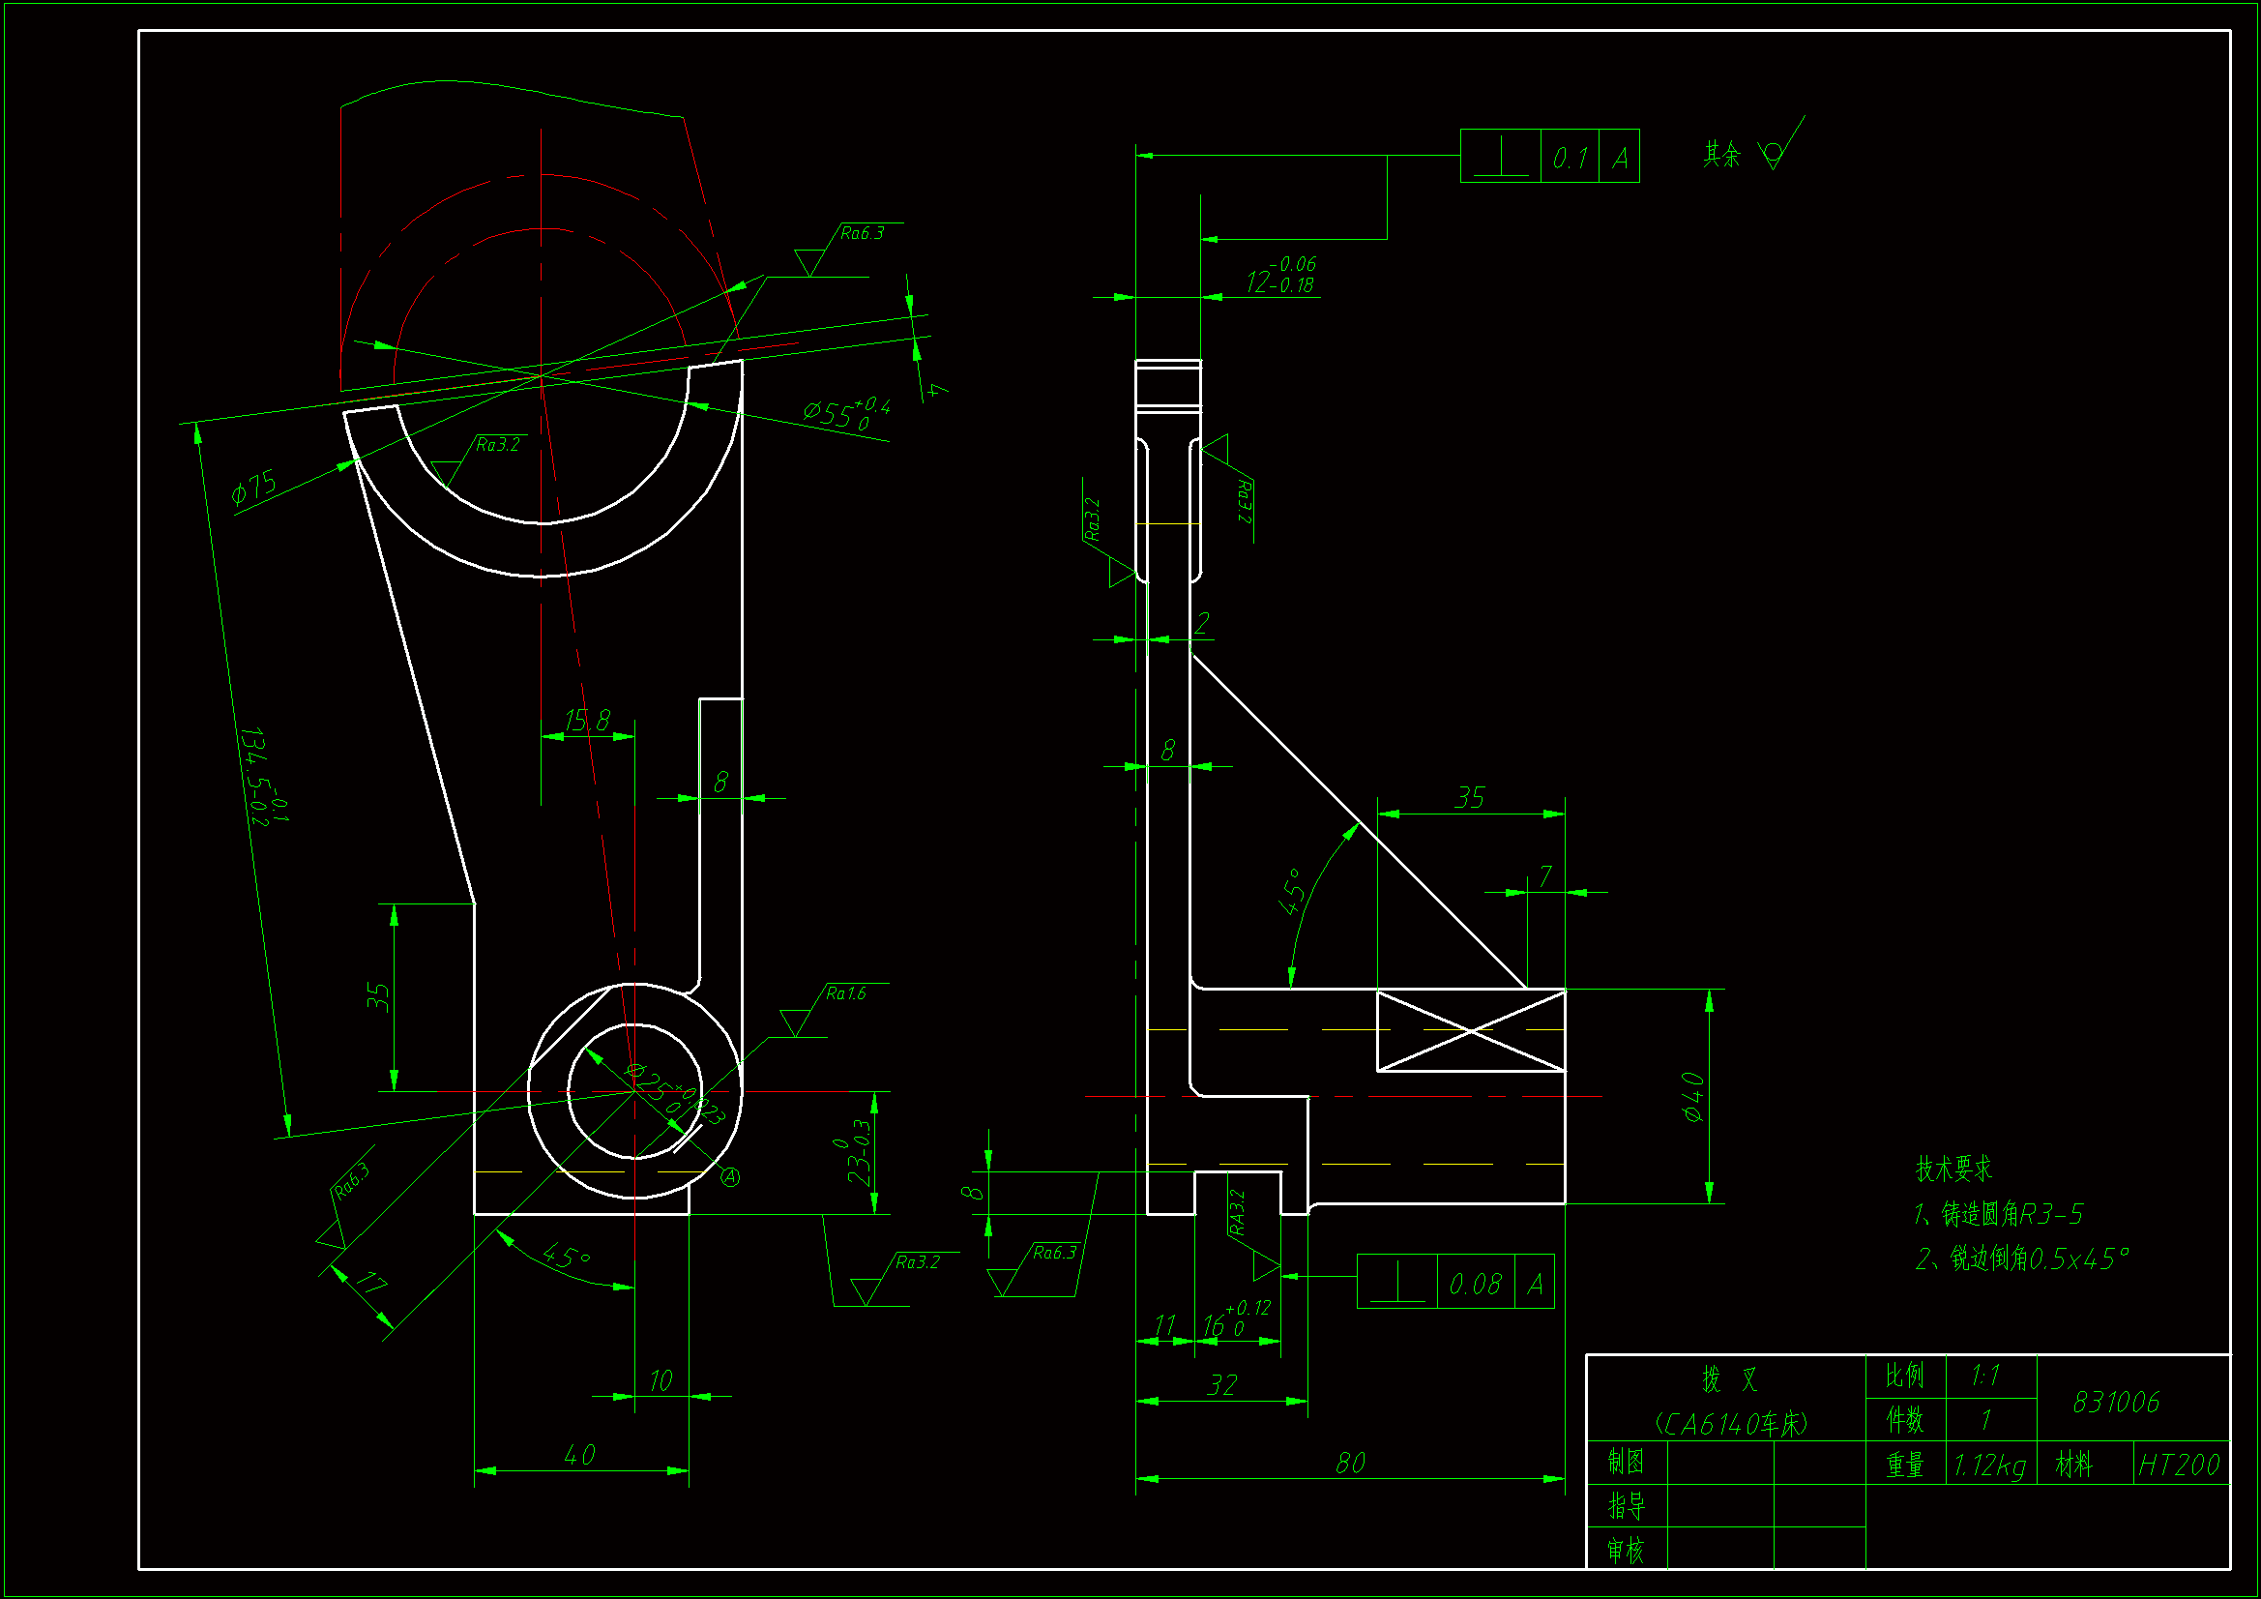Viewport: 2261px width, 1599px height.
Task: Click the HT200 material cell in title block
Action: point(2178,1465)
